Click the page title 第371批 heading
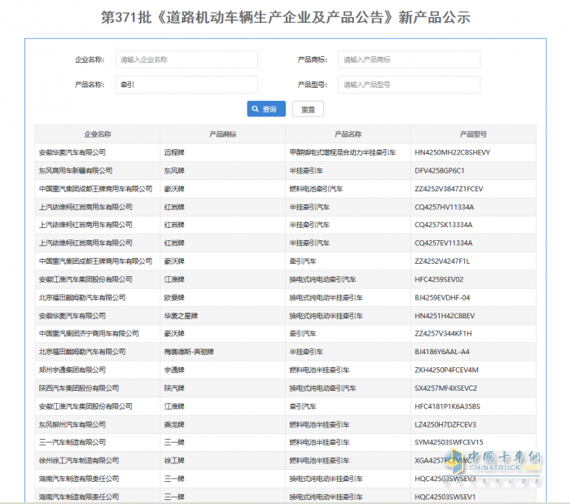This screenshot has height=504, width=570. 285,17
